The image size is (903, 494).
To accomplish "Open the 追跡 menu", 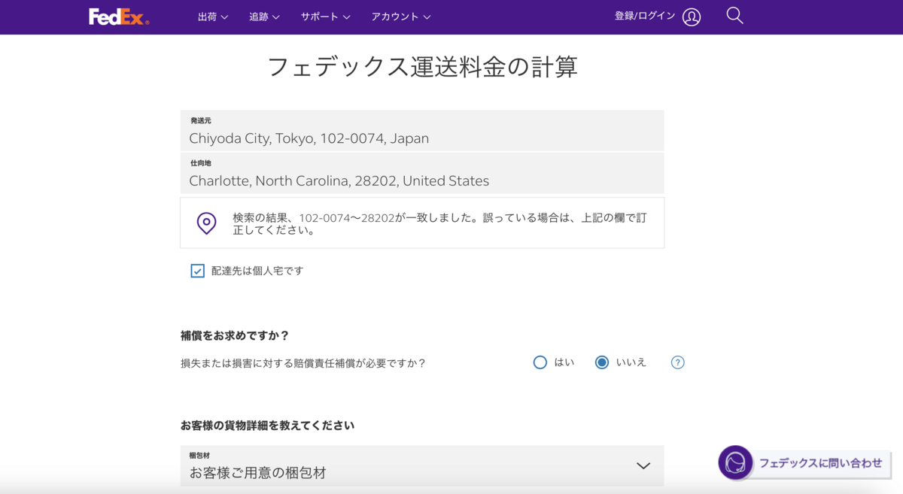I will pos(264,17).
